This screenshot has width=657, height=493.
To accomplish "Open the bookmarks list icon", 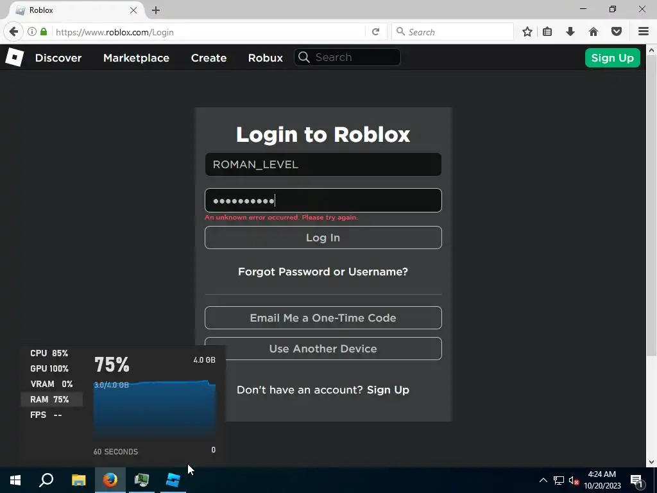I will [x=547, y=32].
